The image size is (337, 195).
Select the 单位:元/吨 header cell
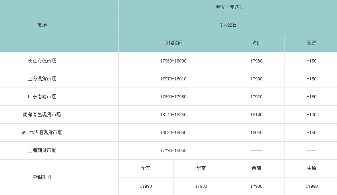tap(228, 7)
